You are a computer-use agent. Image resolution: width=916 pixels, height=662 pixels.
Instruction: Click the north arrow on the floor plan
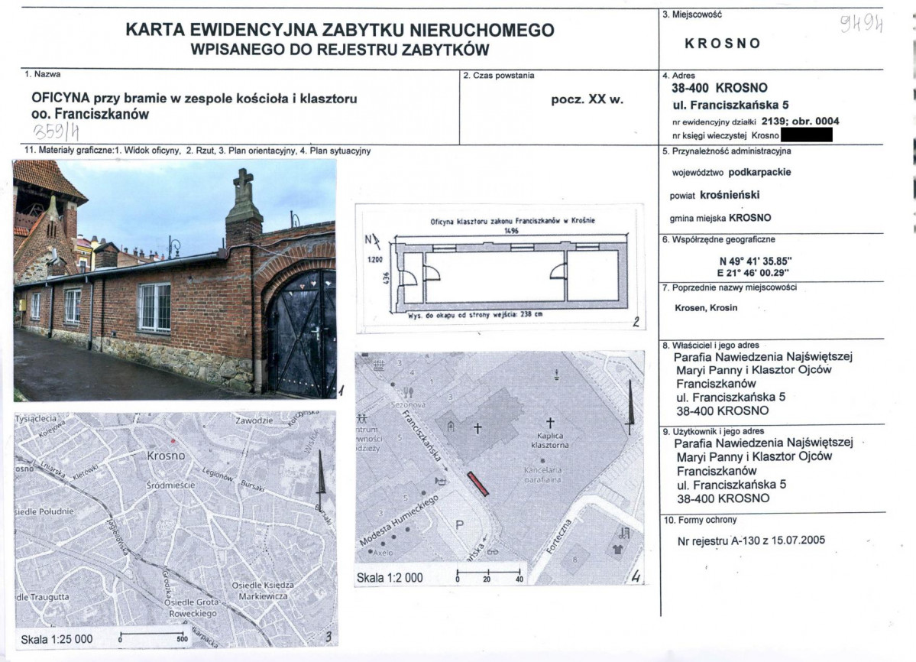372,240
